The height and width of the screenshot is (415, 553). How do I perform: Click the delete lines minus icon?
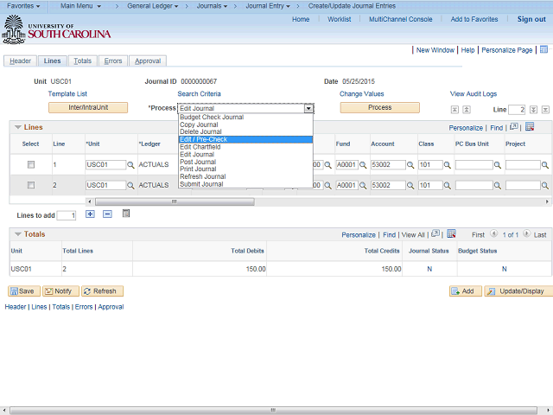(107, 214)
